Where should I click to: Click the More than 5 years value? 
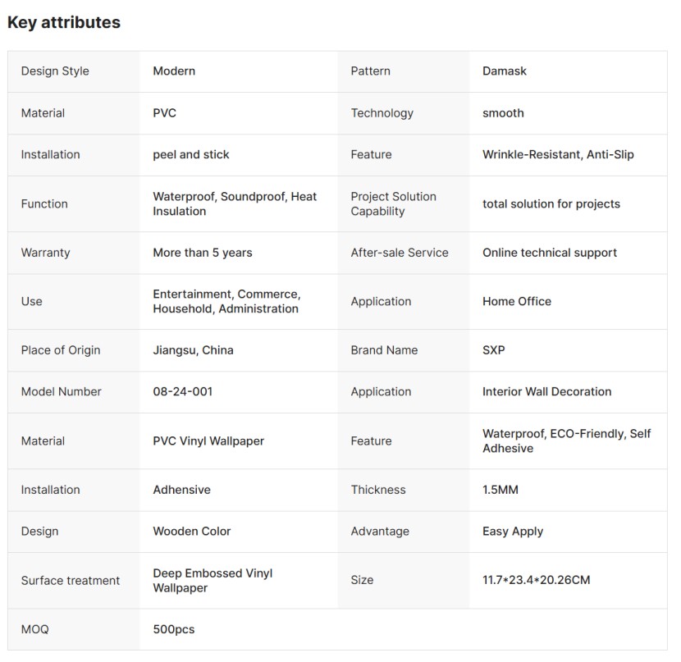pyautogui.click(x=202, y=253)
